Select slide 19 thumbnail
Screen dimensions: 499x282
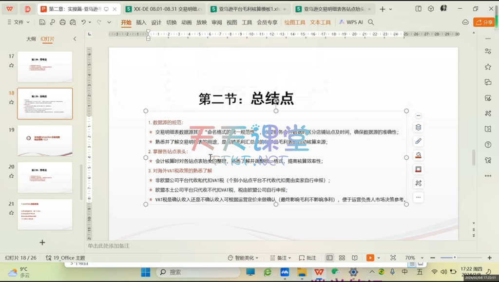point(45,140)
